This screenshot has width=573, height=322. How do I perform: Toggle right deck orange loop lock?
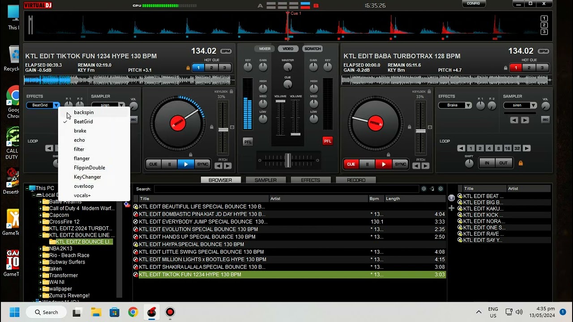pos(521,163)
